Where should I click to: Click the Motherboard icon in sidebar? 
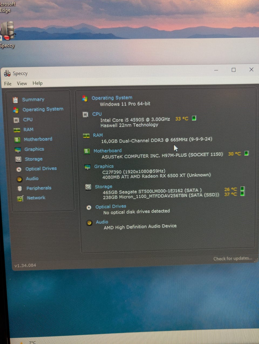pos(17,140)
